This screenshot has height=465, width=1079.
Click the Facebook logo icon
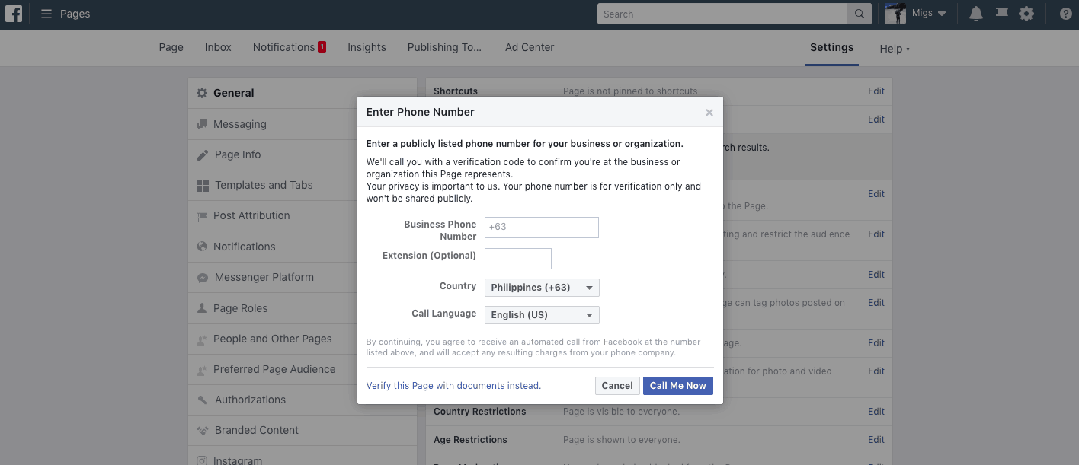14,13
